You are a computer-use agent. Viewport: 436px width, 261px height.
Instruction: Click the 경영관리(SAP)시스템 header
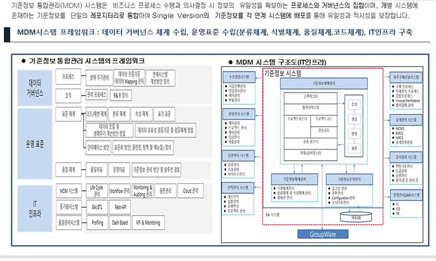406,195
